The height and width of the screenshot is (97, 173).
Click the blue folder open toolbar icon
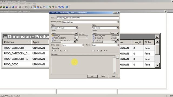[7, 7]
